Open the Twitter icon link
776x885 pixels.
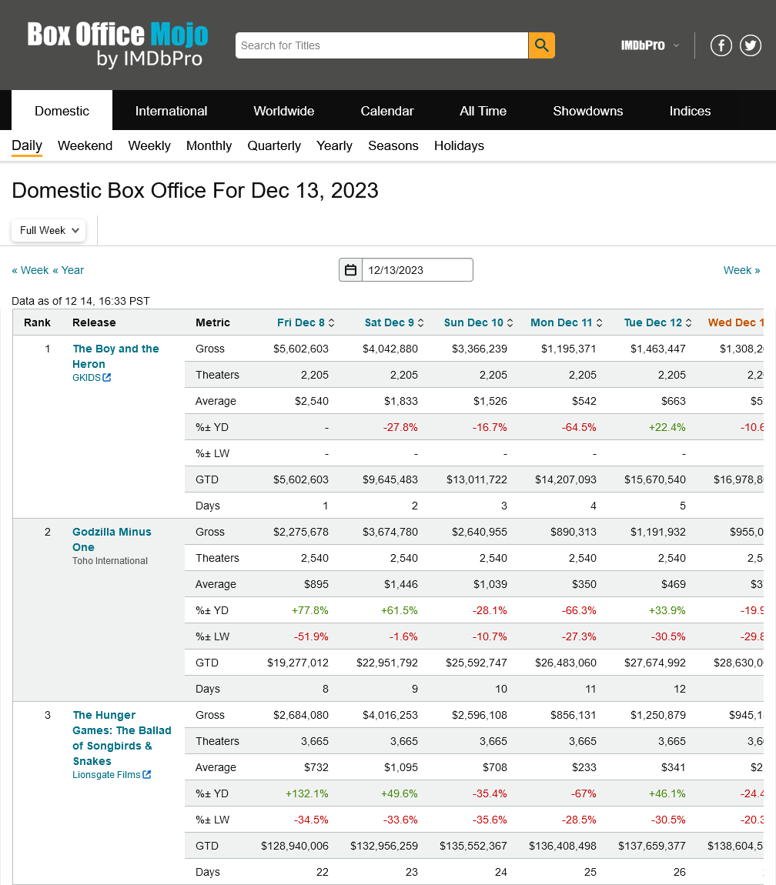click(751, 45)
